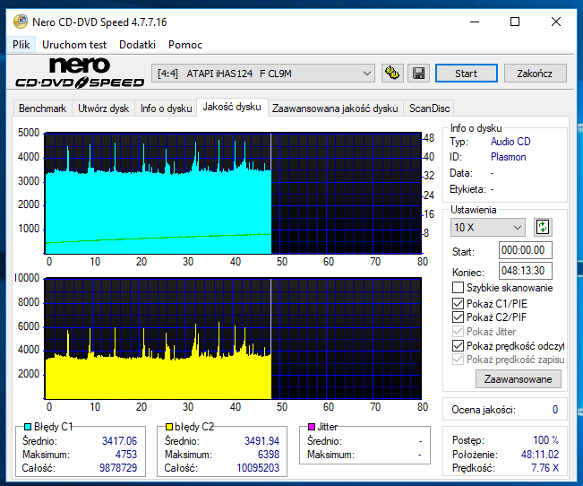Uncheck Pokaż C1/PIE checkbox

[x=458, y=303]
